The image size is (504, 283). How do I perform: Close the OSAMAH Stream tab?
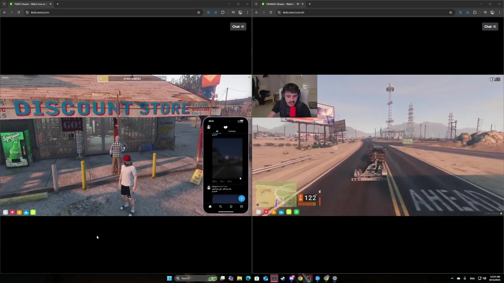302,4
